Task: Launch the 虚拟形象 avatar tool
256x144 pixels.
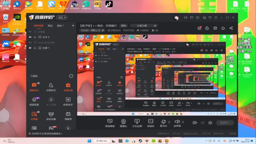Action: coord(51,116)
